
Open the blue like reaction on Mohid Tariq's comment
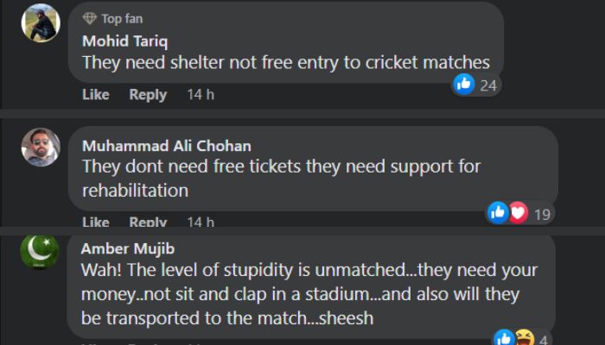(x=464, y=85)
